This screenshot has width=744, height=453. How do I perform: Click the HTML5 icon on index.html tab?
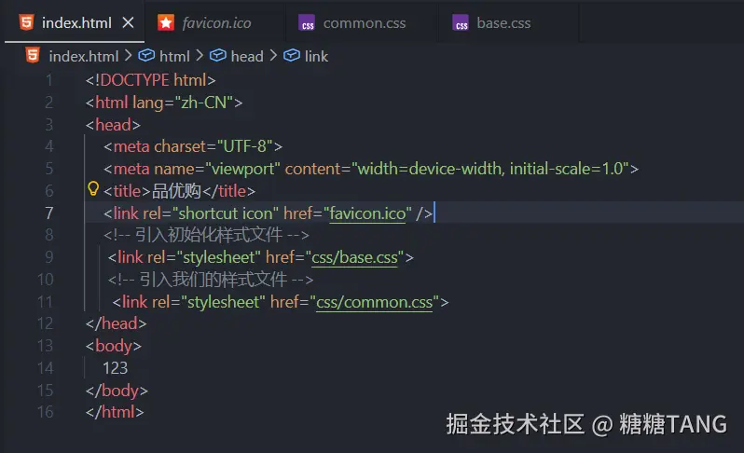pos(25,22)
